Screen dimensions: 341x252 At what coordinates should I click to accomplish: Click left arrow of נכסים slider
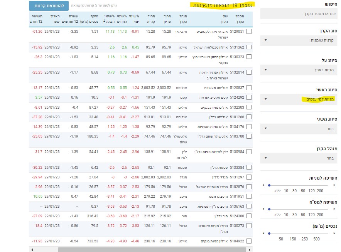tap(263, 234)
